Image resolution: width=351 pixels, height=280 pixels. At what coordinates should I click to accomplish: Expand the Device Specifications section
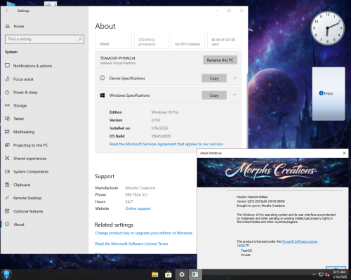235,78
